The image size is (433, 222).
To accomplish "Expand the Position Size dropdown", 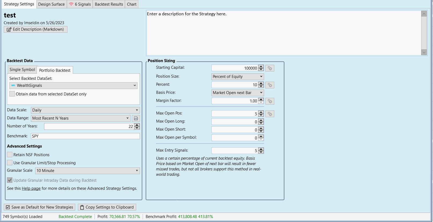I will [237, 77].
